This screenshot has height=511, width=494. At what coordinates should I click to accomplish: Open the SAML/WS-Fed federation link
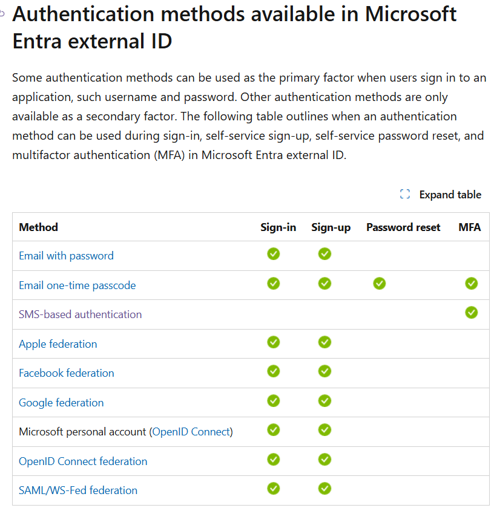tap(77, 490)
